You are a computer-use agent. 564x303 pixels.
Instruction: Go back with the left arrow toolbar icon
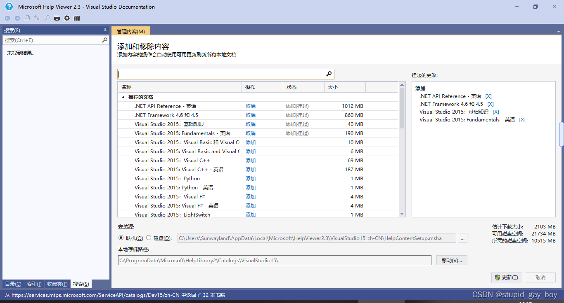coord(7,18)
